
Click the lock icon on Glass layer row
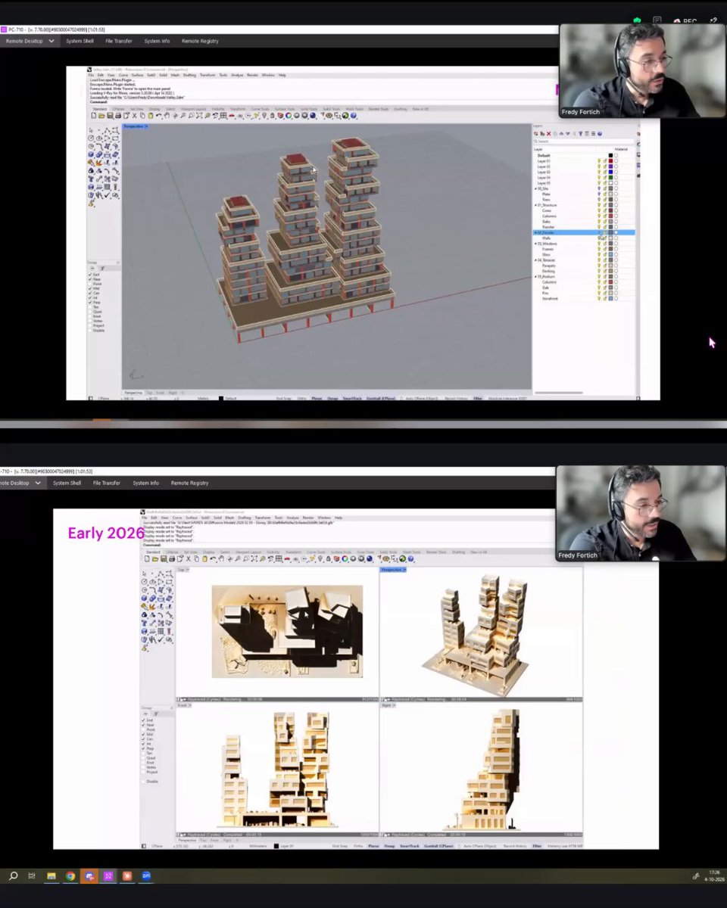[604, 254]
